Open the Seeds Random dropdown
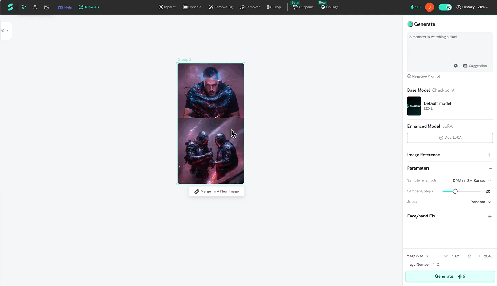This screenshot has width=497, height=286. tap(480, 202)
